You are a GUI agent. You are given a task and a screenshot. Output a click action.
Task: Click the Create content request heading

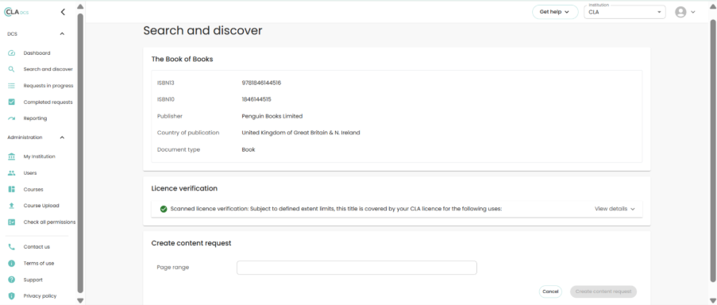point(191,243)
